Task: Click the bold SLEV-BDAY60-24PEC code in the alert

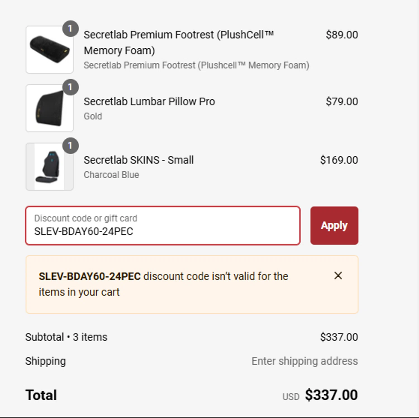Action: [90, 277]
